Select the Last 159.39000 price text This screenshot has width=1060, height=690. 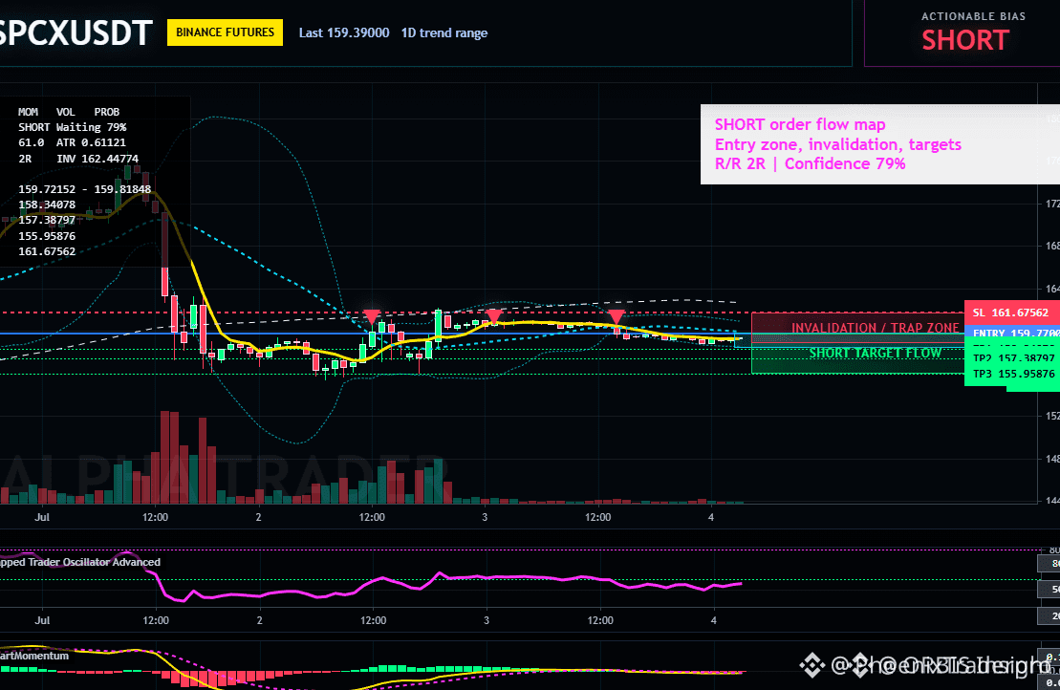tap(344, 32)
